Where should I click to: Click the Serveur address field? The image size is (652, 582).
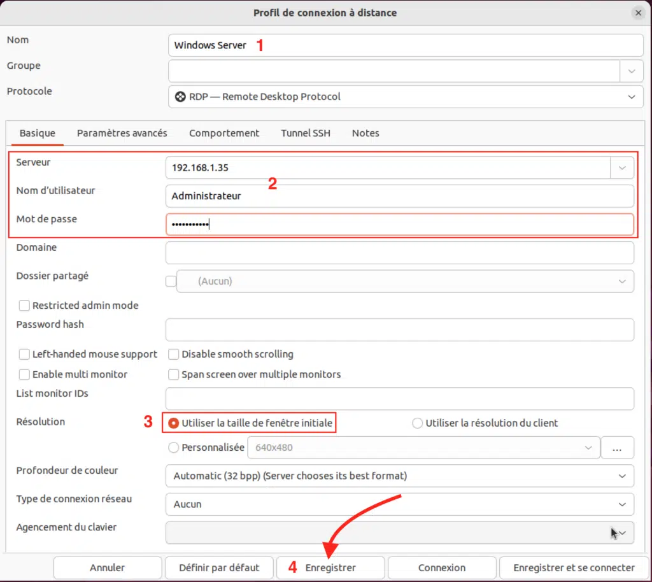[x=388, y=168]
